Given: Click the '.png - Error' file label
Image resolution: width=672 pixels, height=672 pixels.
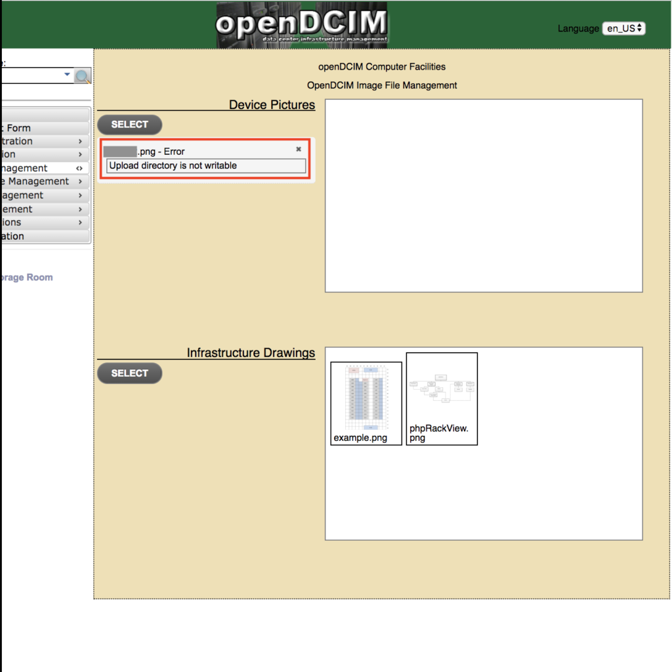Looking at the screenshot, I should (x=161, y=152).
